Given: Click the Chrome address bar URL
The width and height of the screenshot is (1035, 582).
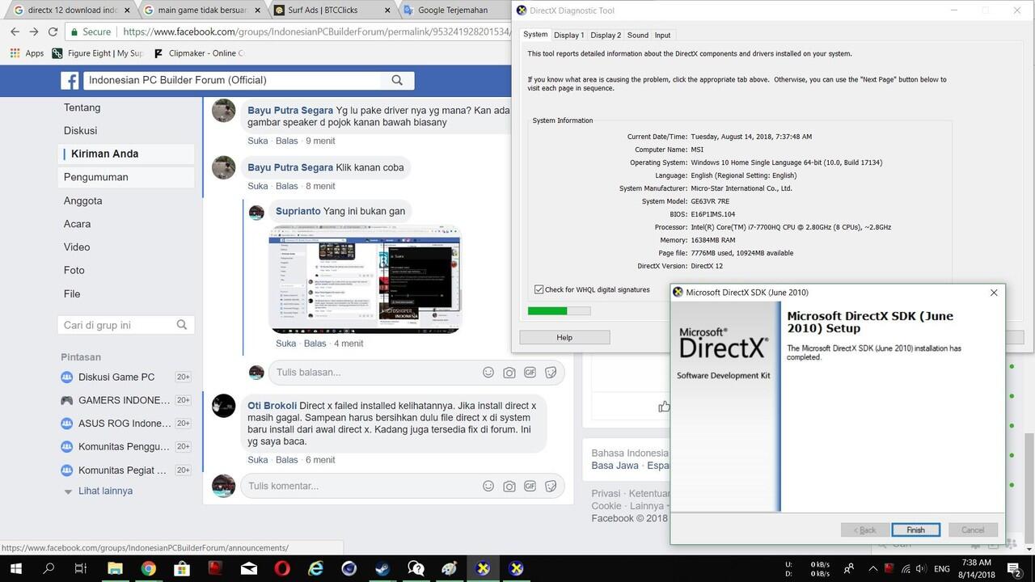Looking at the screenshot, I should (315, 32).
